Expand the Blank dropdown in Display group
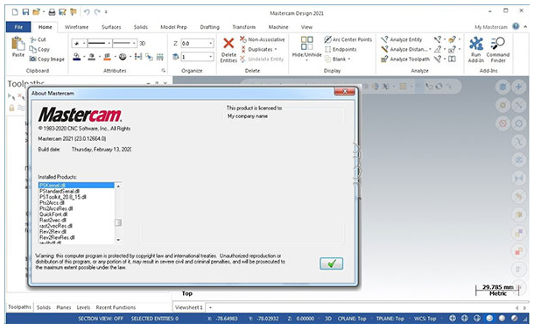 click(349, 60)
